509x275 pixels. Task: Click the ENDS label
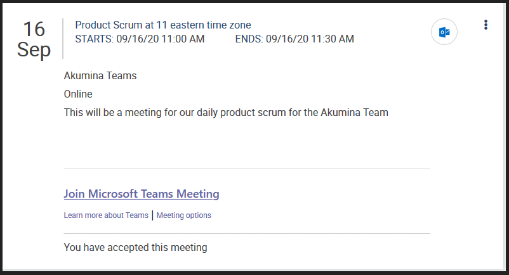[x=249, y=39]
